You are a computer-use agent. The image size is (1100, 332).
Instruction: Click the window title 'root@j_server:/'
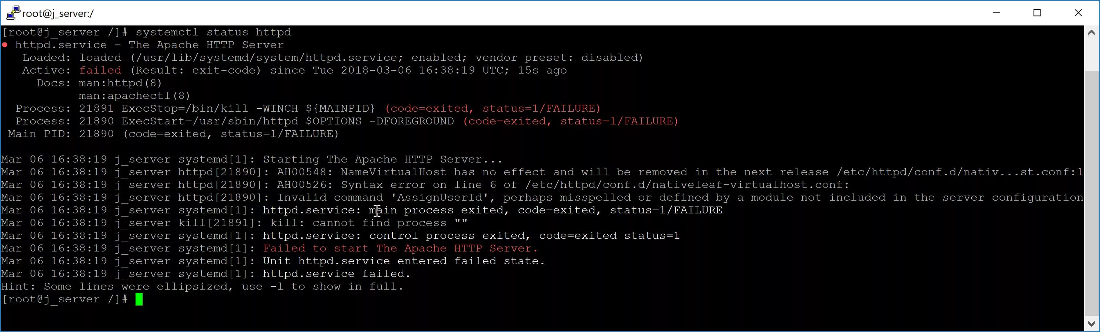click(58, 14)
